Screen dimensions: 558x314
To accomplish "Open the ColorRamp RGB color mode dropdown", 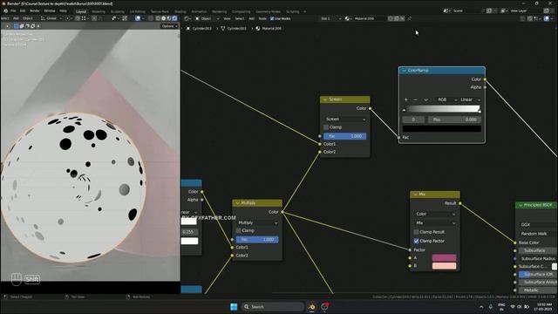I will (x=447, y=99).
